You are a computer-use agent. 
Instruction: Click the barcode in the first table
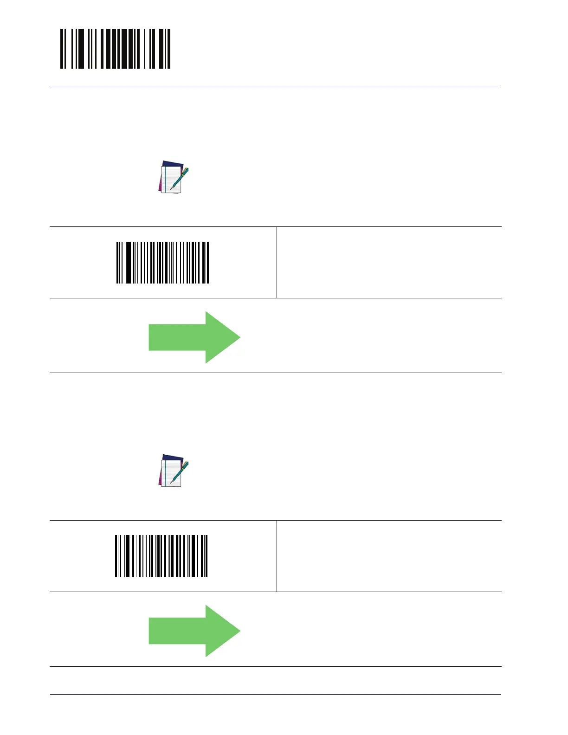(x=163, y=263)
